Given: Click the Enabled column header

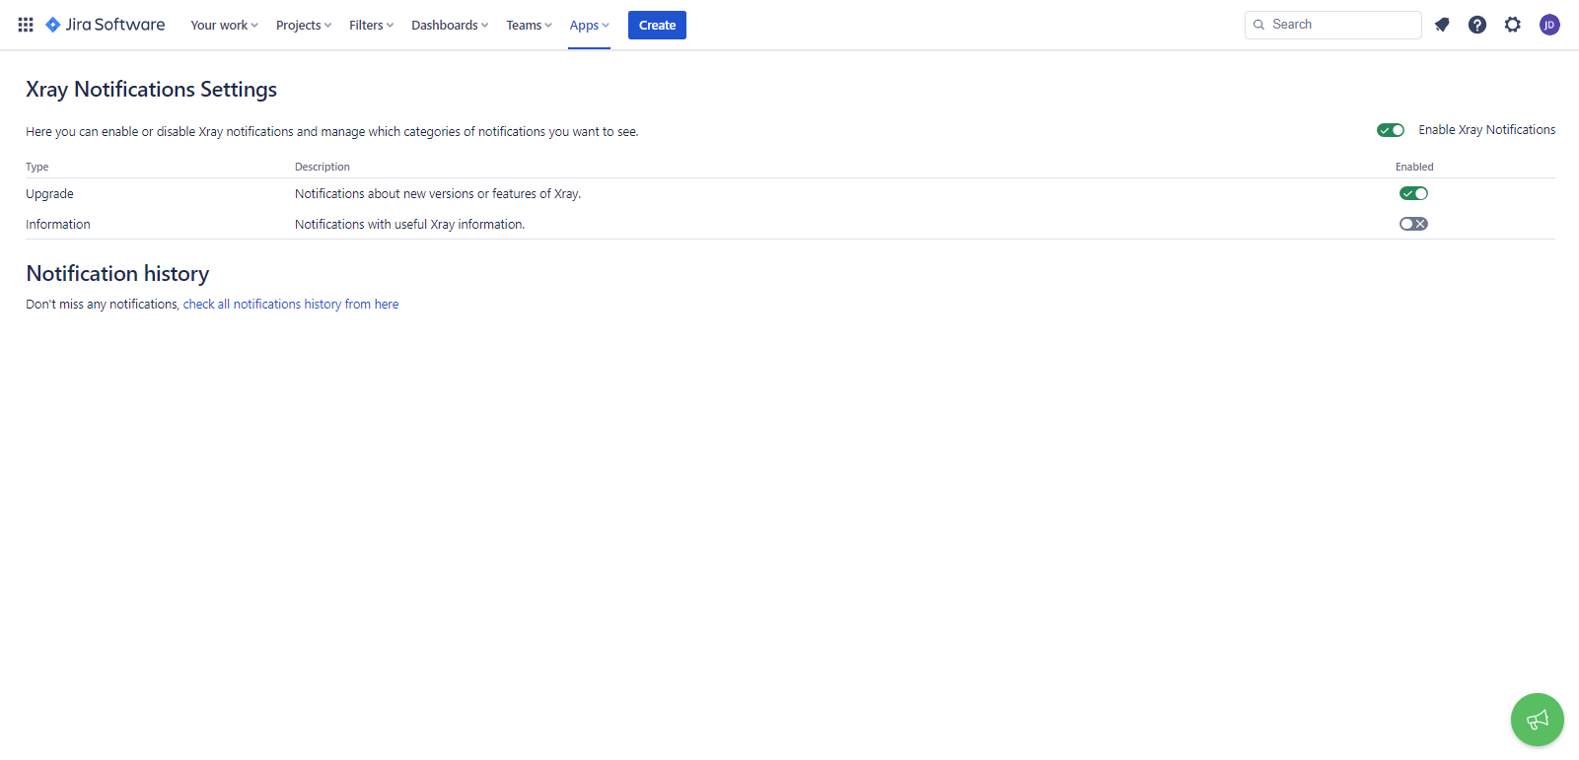Looking at the screenshot, I should coord(1414,167).
